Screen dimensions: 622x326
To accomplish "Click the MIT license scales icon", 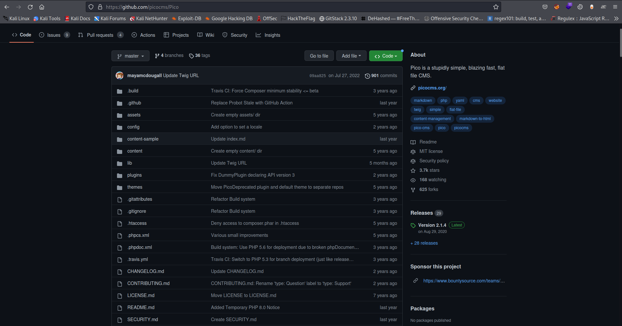I will 413,152.
